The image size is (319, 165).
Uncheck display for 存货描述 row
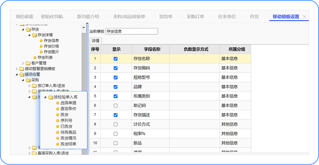click(116, 115)
